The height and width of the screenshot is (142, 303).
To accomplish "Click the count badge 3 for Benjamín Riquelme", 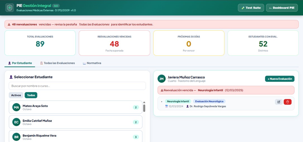I will [136, 137].
